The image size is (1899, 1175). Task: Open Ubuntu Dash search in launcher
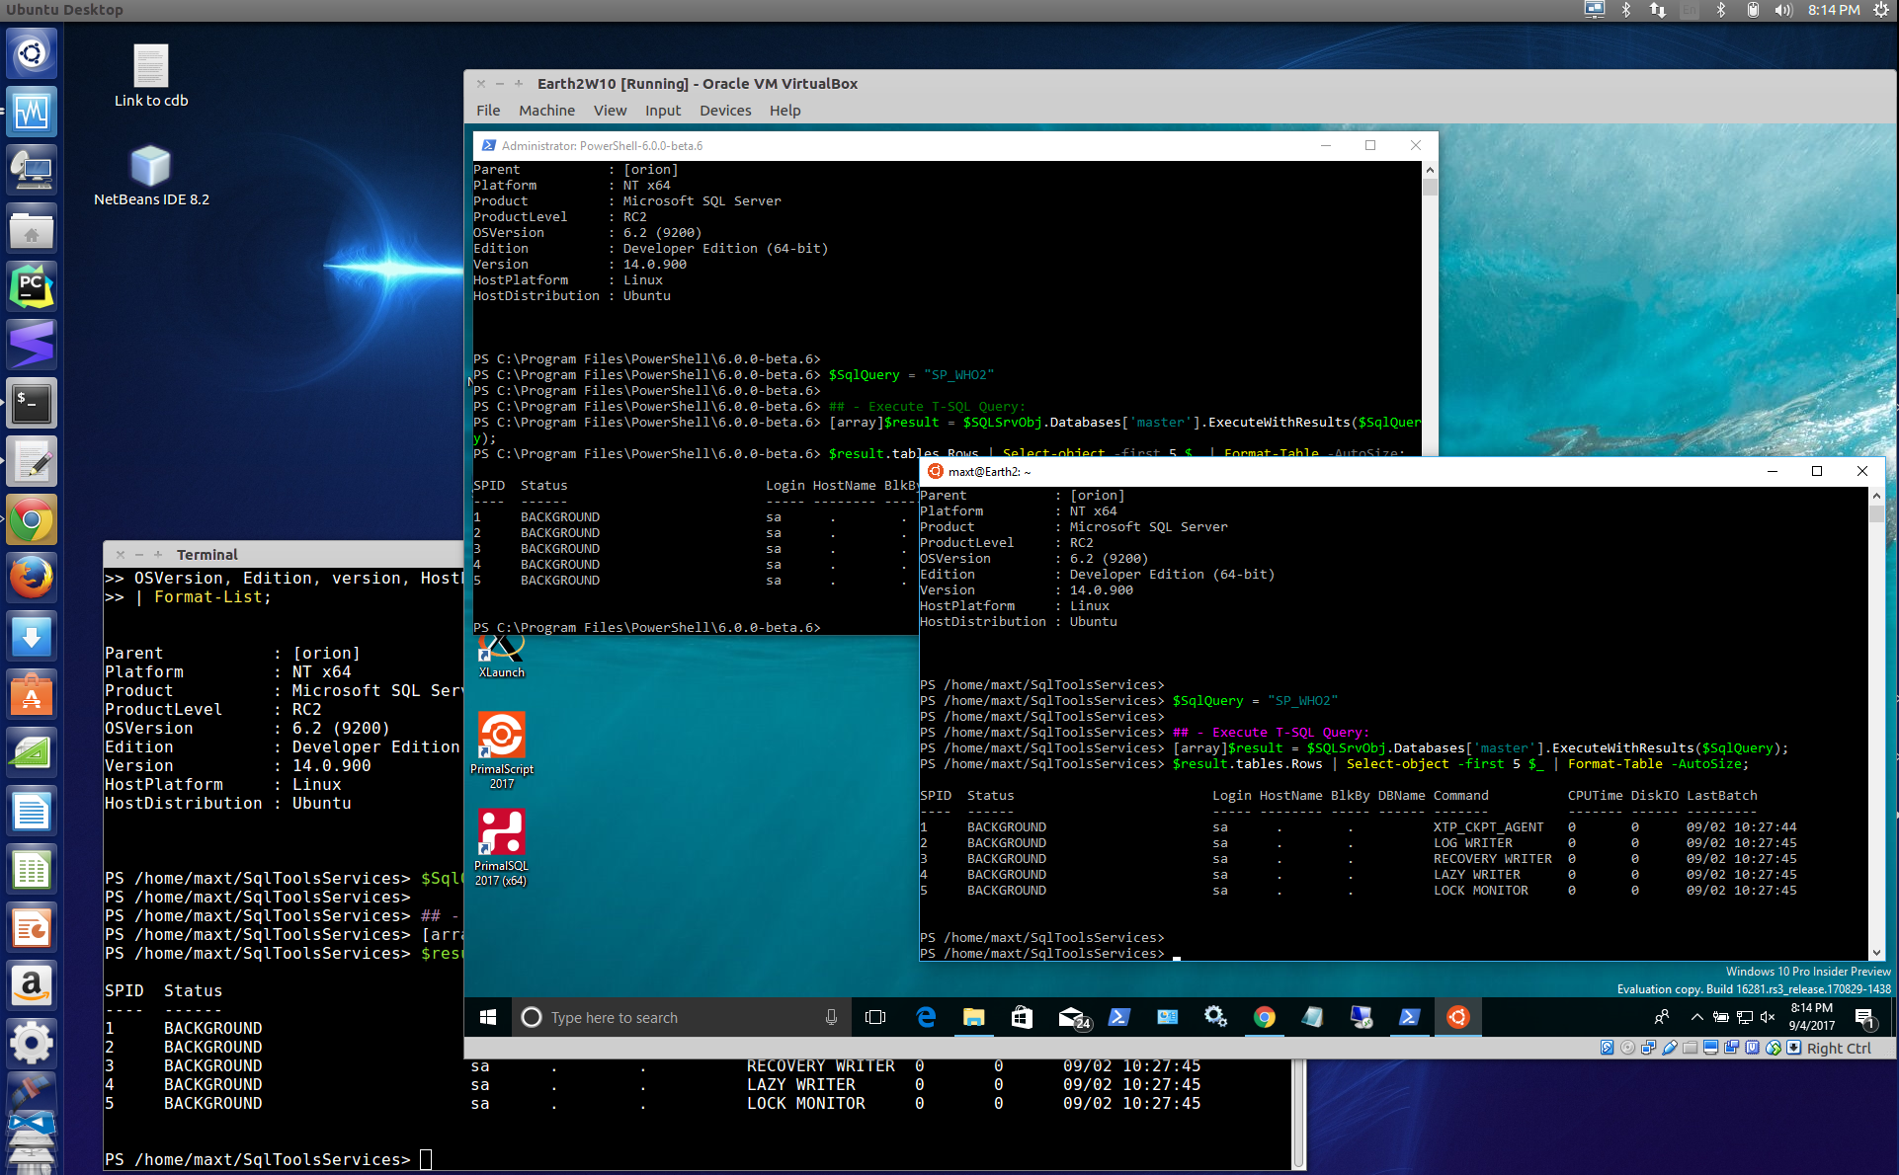(32, 53)
